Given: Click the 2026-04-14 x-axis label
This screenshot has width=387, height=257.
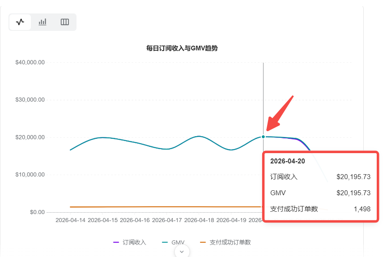Looking at the screenshot, I should (x=70, y=220).
